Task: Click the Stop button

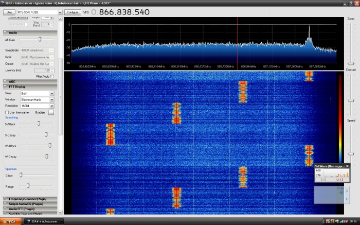Action: [9, 12]
